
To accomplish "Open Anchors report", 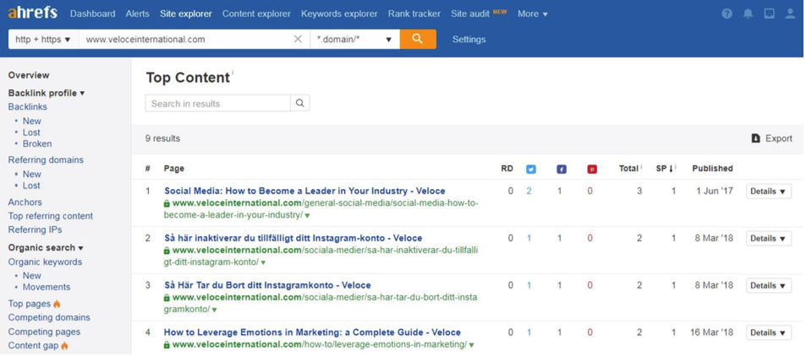I will point(25,202).
